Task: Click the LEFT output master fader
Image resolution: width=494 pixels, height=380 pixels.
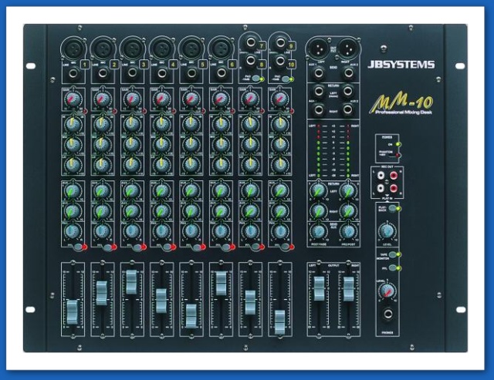Action: click(x=319, y=288)
